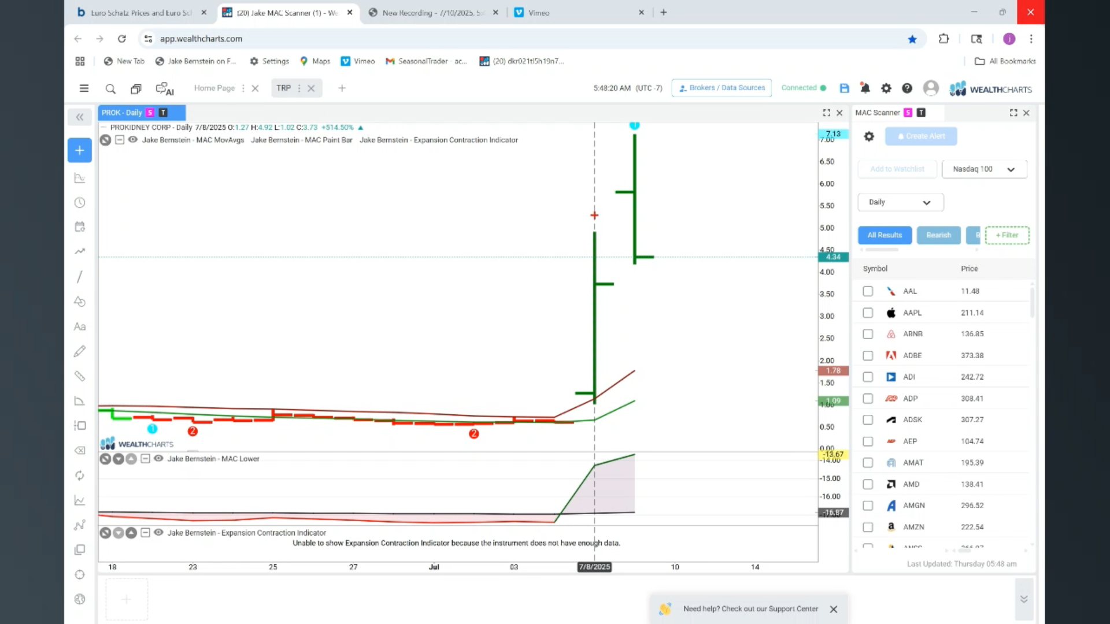Screen dimensions: 1110x624
Task: Tick the ADI checkbox
Action: pyautogui.click(x=868, y=377)
